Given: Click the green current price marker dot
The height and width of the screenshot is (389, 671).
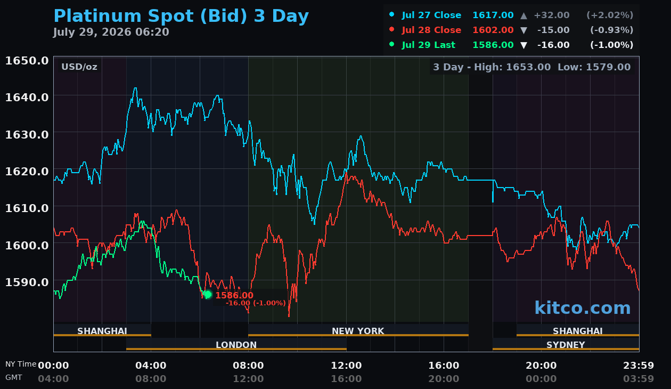Looking at the screenshot, I should coord(208,295).
